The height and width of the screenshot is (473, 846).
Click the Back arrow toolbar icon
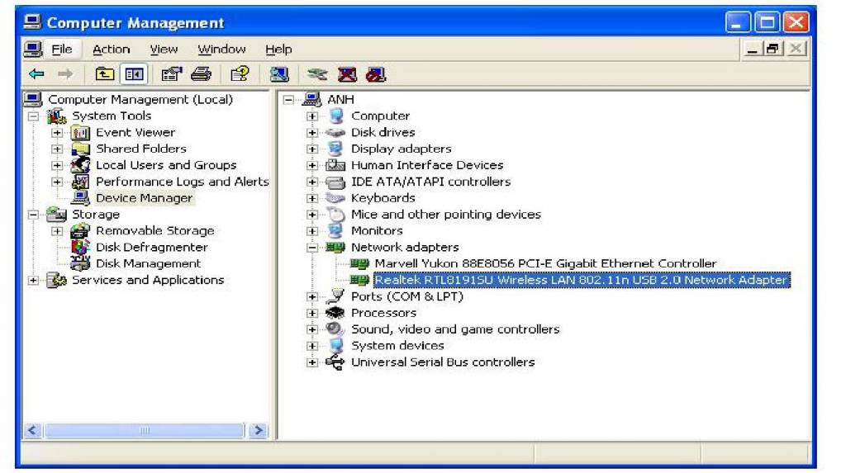tap(36, 74)
